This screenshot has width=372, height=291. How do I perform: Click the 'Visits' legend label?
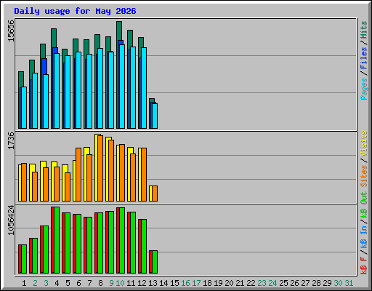tap(364, 143)
